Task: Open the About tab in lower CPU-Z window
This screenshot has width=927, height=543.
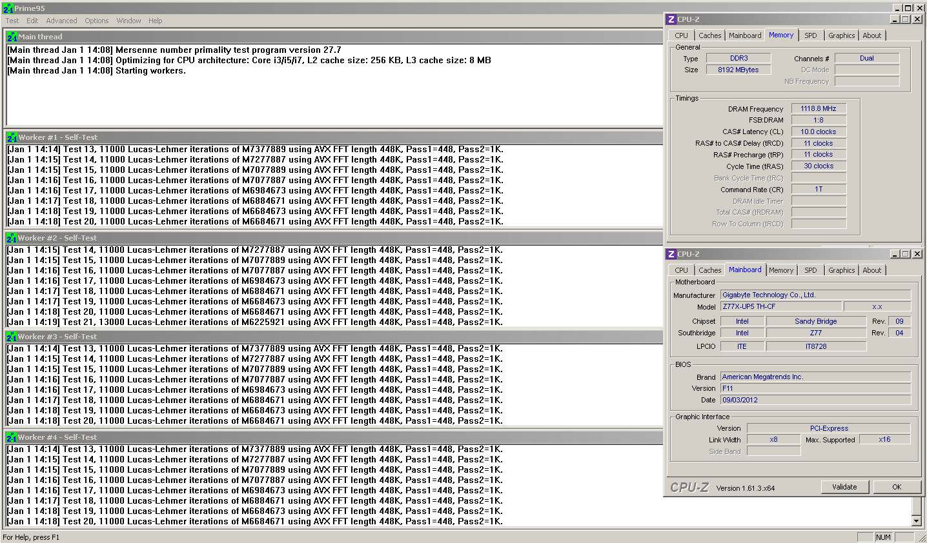Action: pos(871,270)
